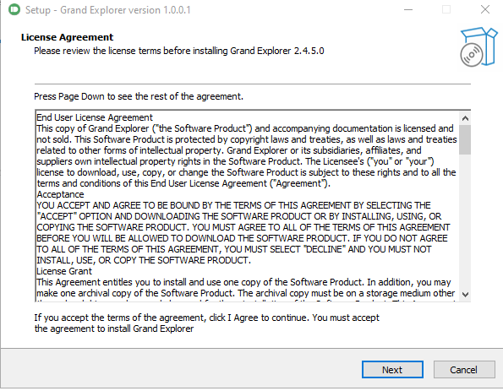Click the 'Acceptance' heading in license text
Viewport: 503px width, 391px height.
pyautogui.click(x=60, y=194)
